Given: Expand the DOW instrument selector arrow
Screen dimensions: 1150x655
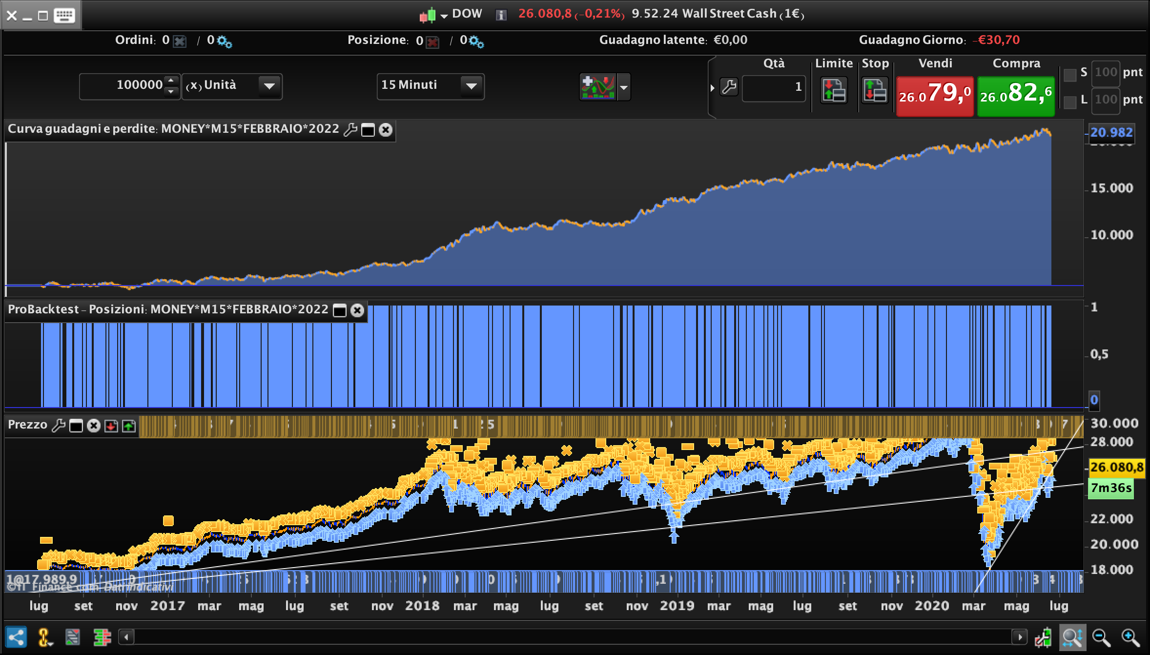Looking at the screenshot, I should (444, 16).
